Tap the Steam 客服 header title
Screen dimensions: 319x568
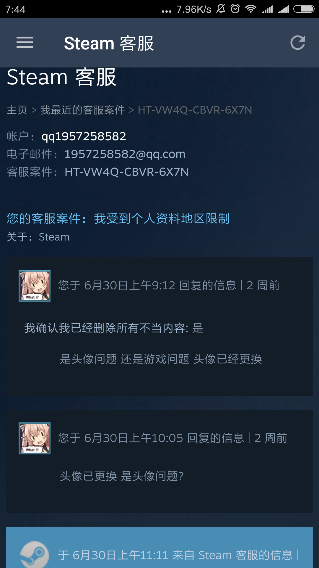109,43
